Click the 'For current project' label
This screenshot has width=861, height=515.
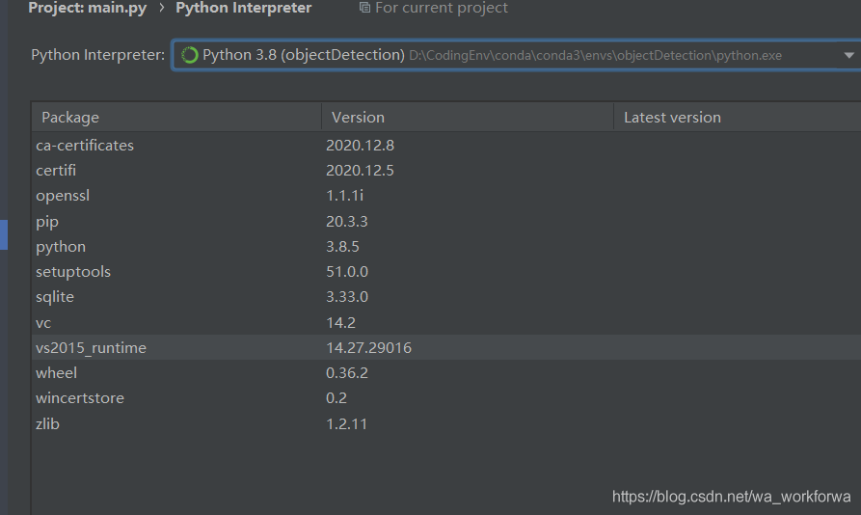pos(442,8)
